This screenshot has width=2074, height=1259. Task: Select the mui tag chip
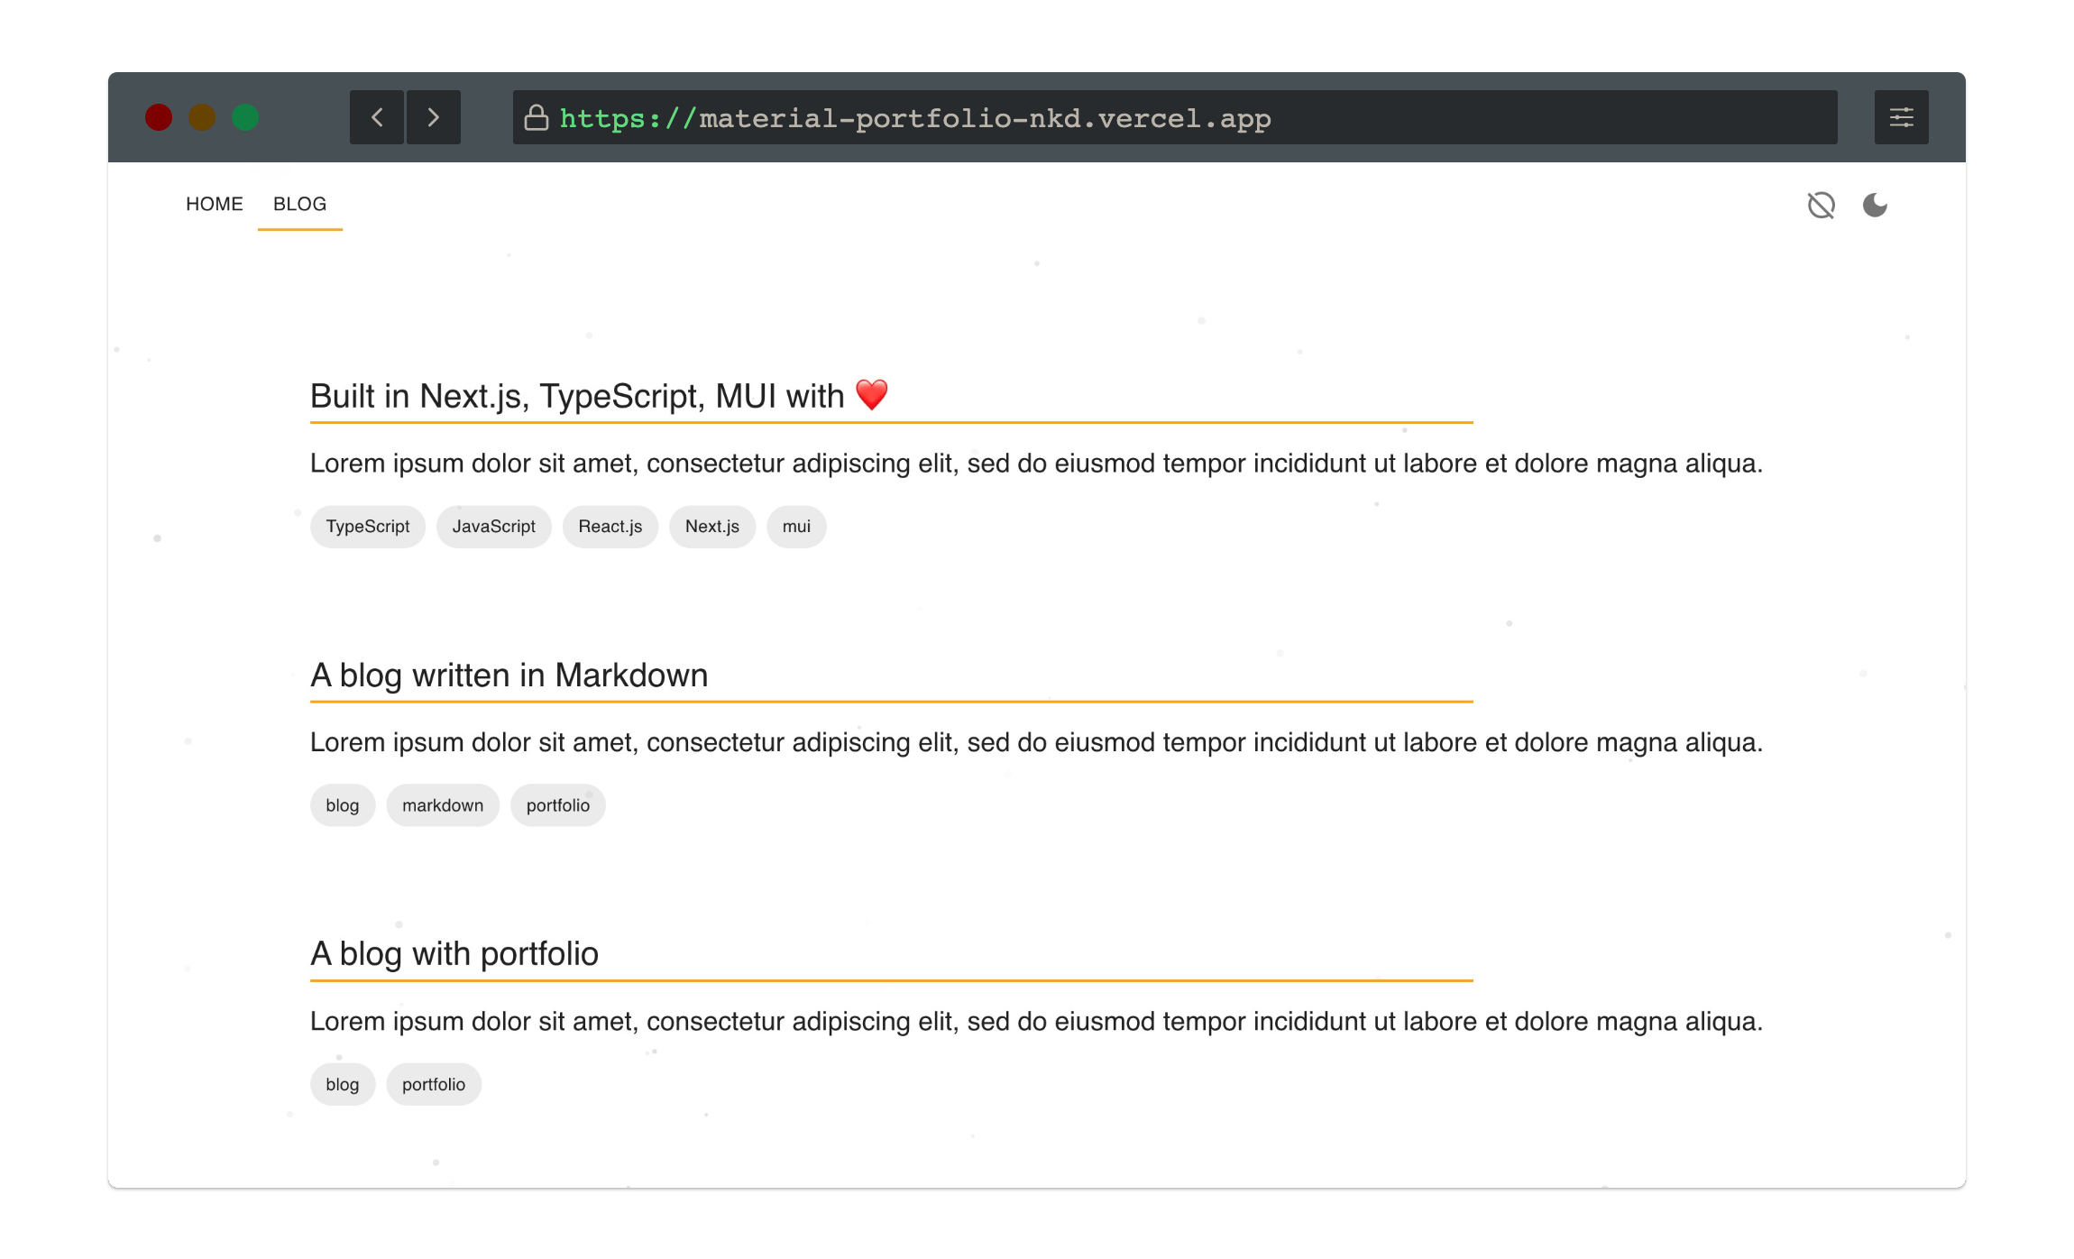pos(796,527)
